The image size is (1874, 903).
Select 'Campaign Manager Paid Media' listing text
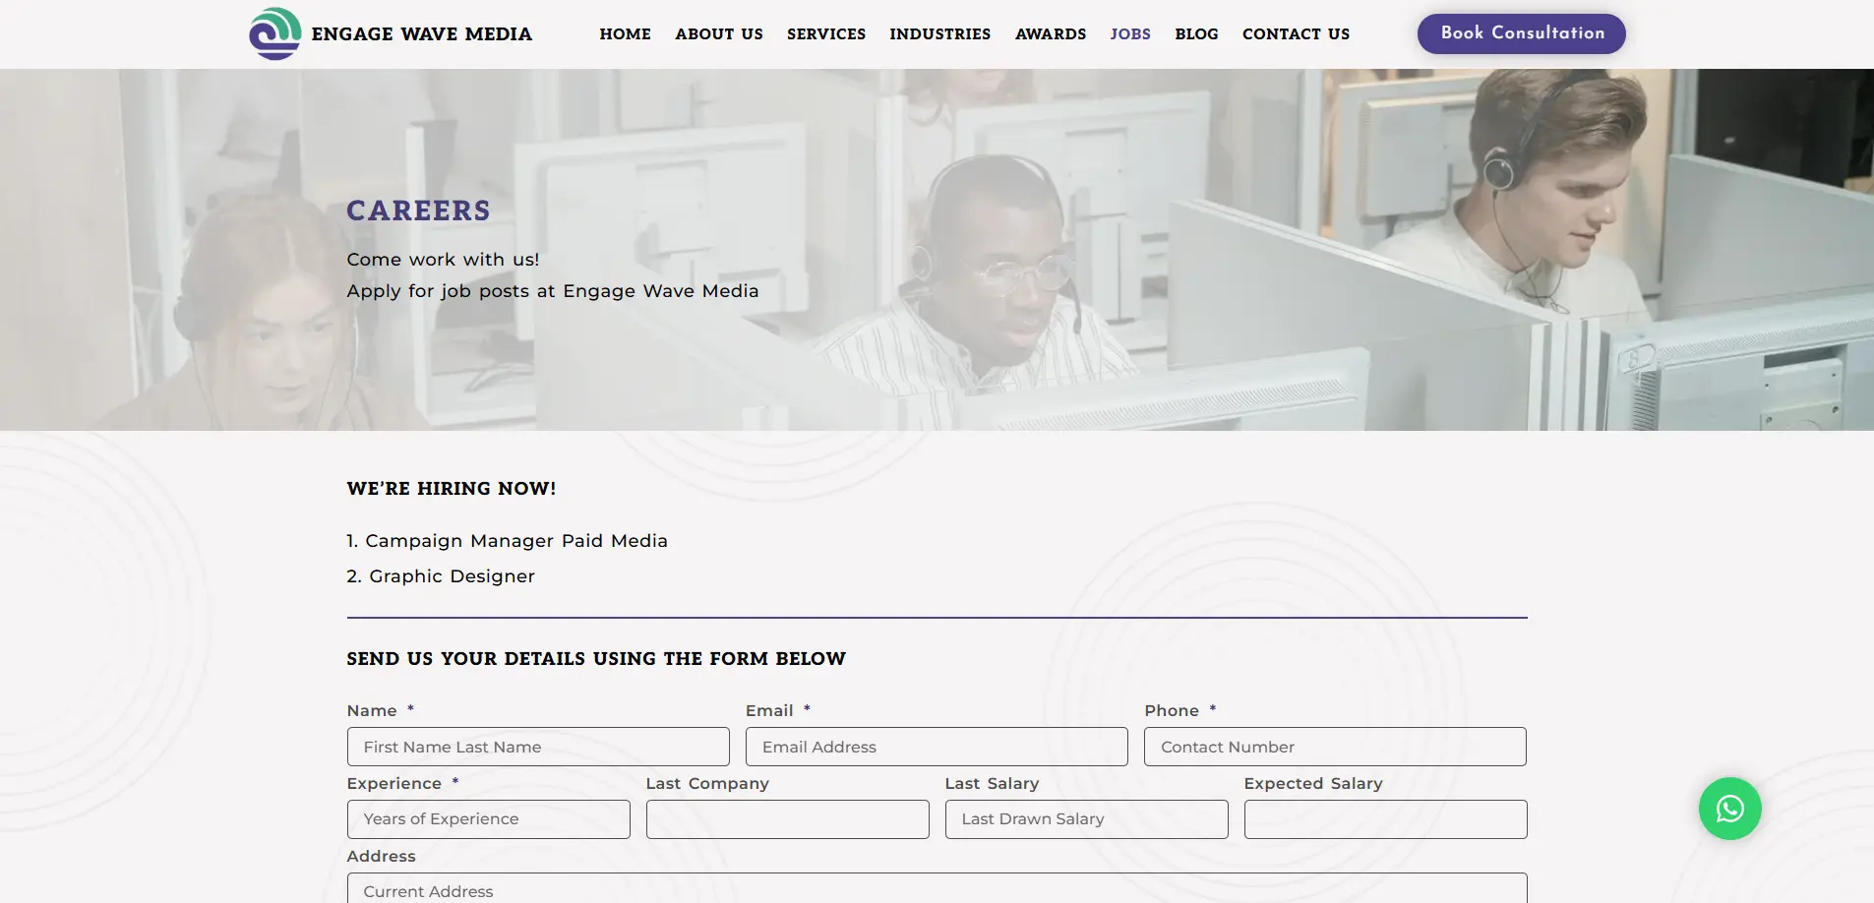point(516,541)
